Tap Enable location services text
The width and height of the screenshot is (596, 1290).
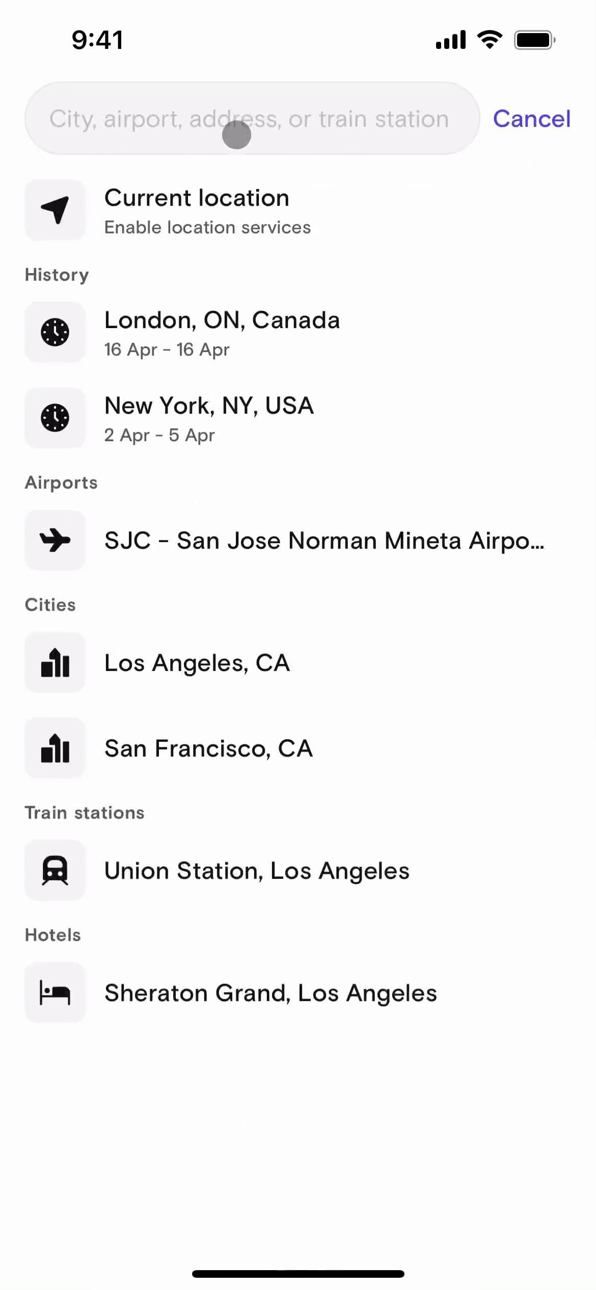point(207,227)
